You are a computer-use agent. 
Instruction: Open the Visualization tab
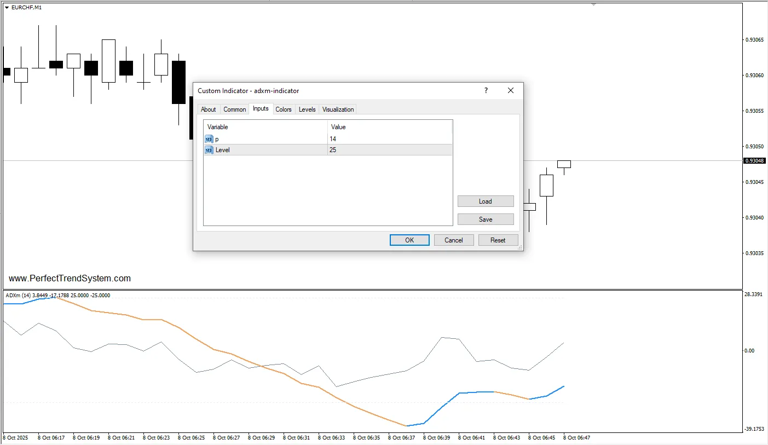338,109
